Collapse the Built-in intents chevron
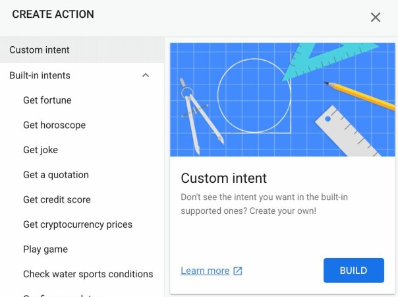398x297 pixels. [146, 75]
